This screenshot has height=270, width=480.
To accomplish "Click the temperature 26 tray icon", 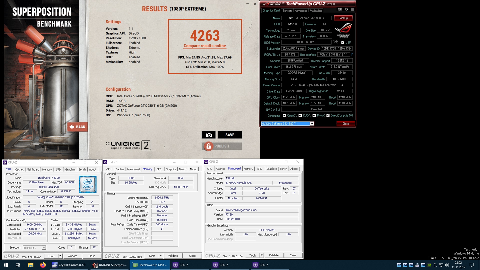I will [411, 265].
